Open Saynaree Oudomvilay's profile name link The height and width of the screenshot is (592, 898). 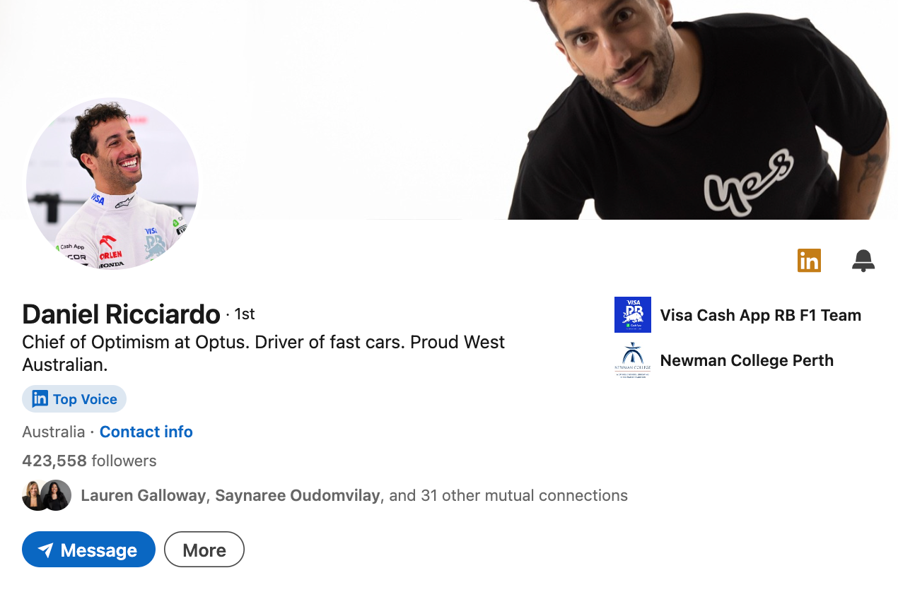coord(298,495)
